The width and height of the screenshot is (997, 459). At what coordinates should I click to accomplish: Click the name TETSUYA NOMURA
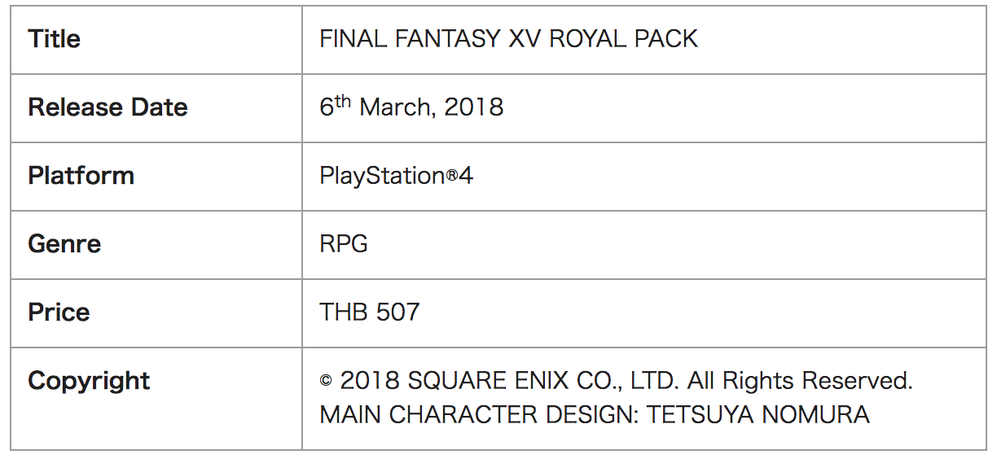(758, 415)
